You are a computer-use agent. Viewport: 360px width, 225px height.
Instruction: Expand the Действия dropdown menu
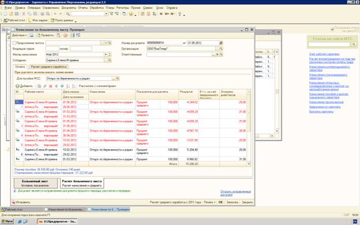[19, 35]
